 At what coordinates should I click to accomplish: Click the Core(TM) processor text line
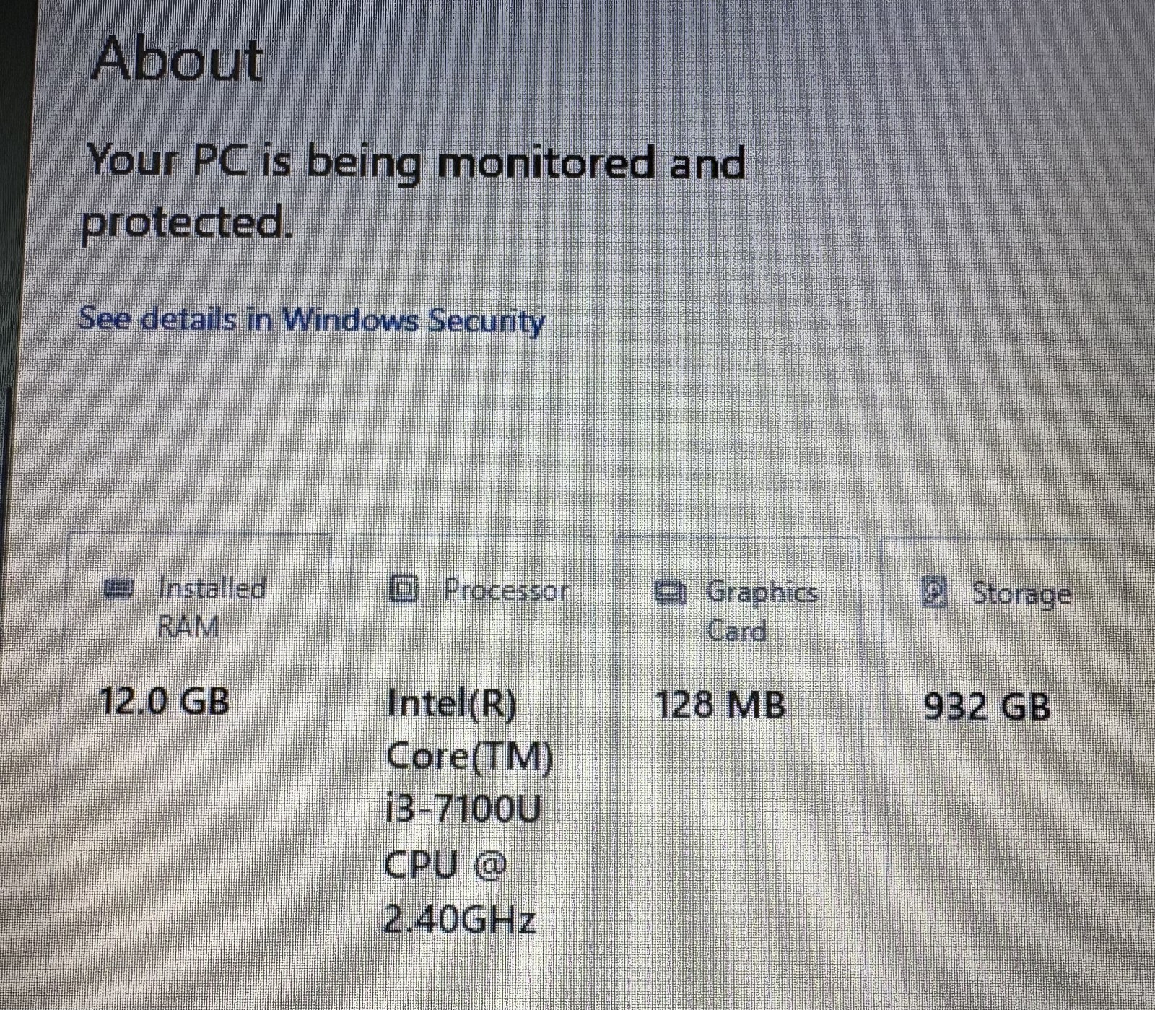tap(470, 757)
